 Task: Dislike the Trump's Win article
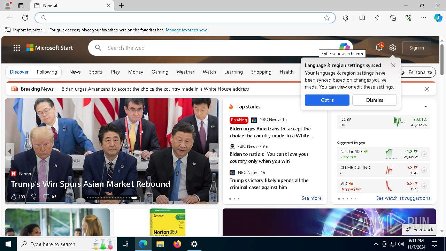33,197
